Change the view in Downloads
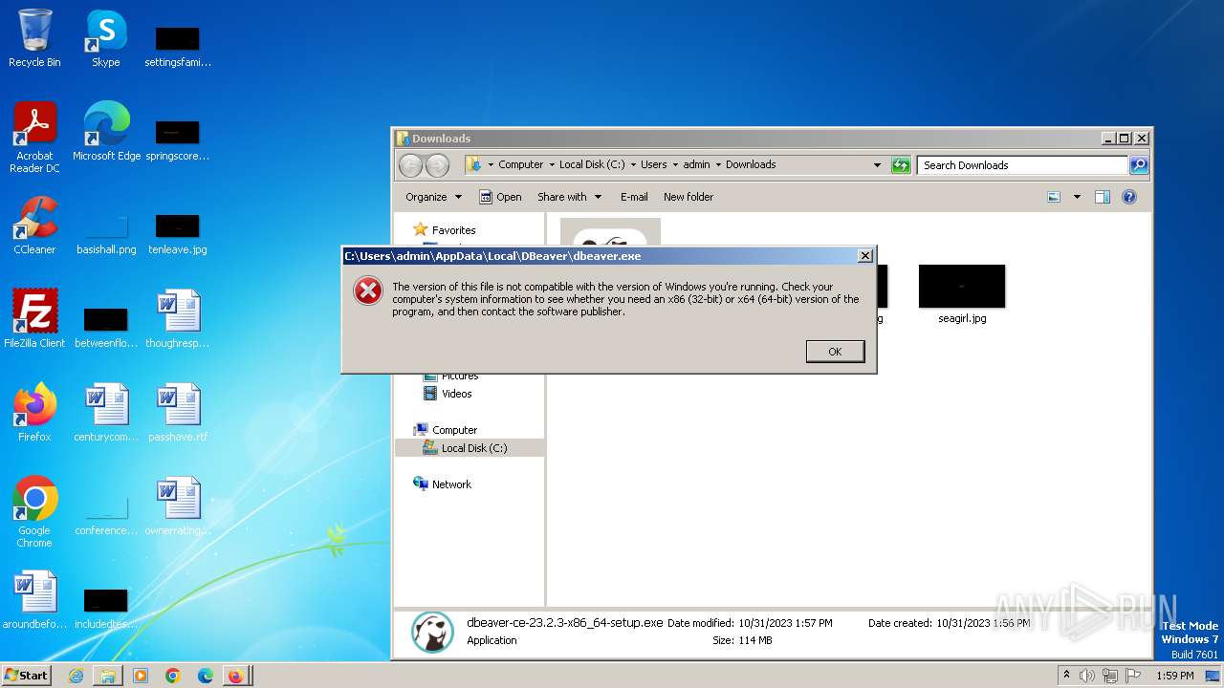This screenshot has width=1224, height=688. [1054, 197]
